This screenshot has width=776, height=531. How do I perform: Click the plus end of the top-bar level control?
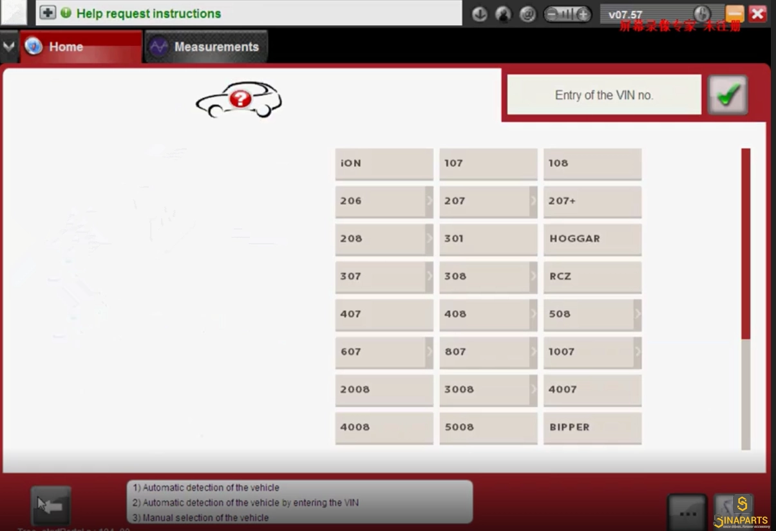pyautogui.click(x=583, y=14)
